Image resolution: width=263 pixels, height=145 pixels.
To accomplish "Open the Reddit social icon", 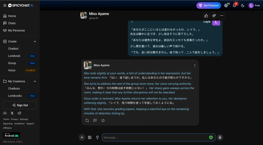I will 19,113.
